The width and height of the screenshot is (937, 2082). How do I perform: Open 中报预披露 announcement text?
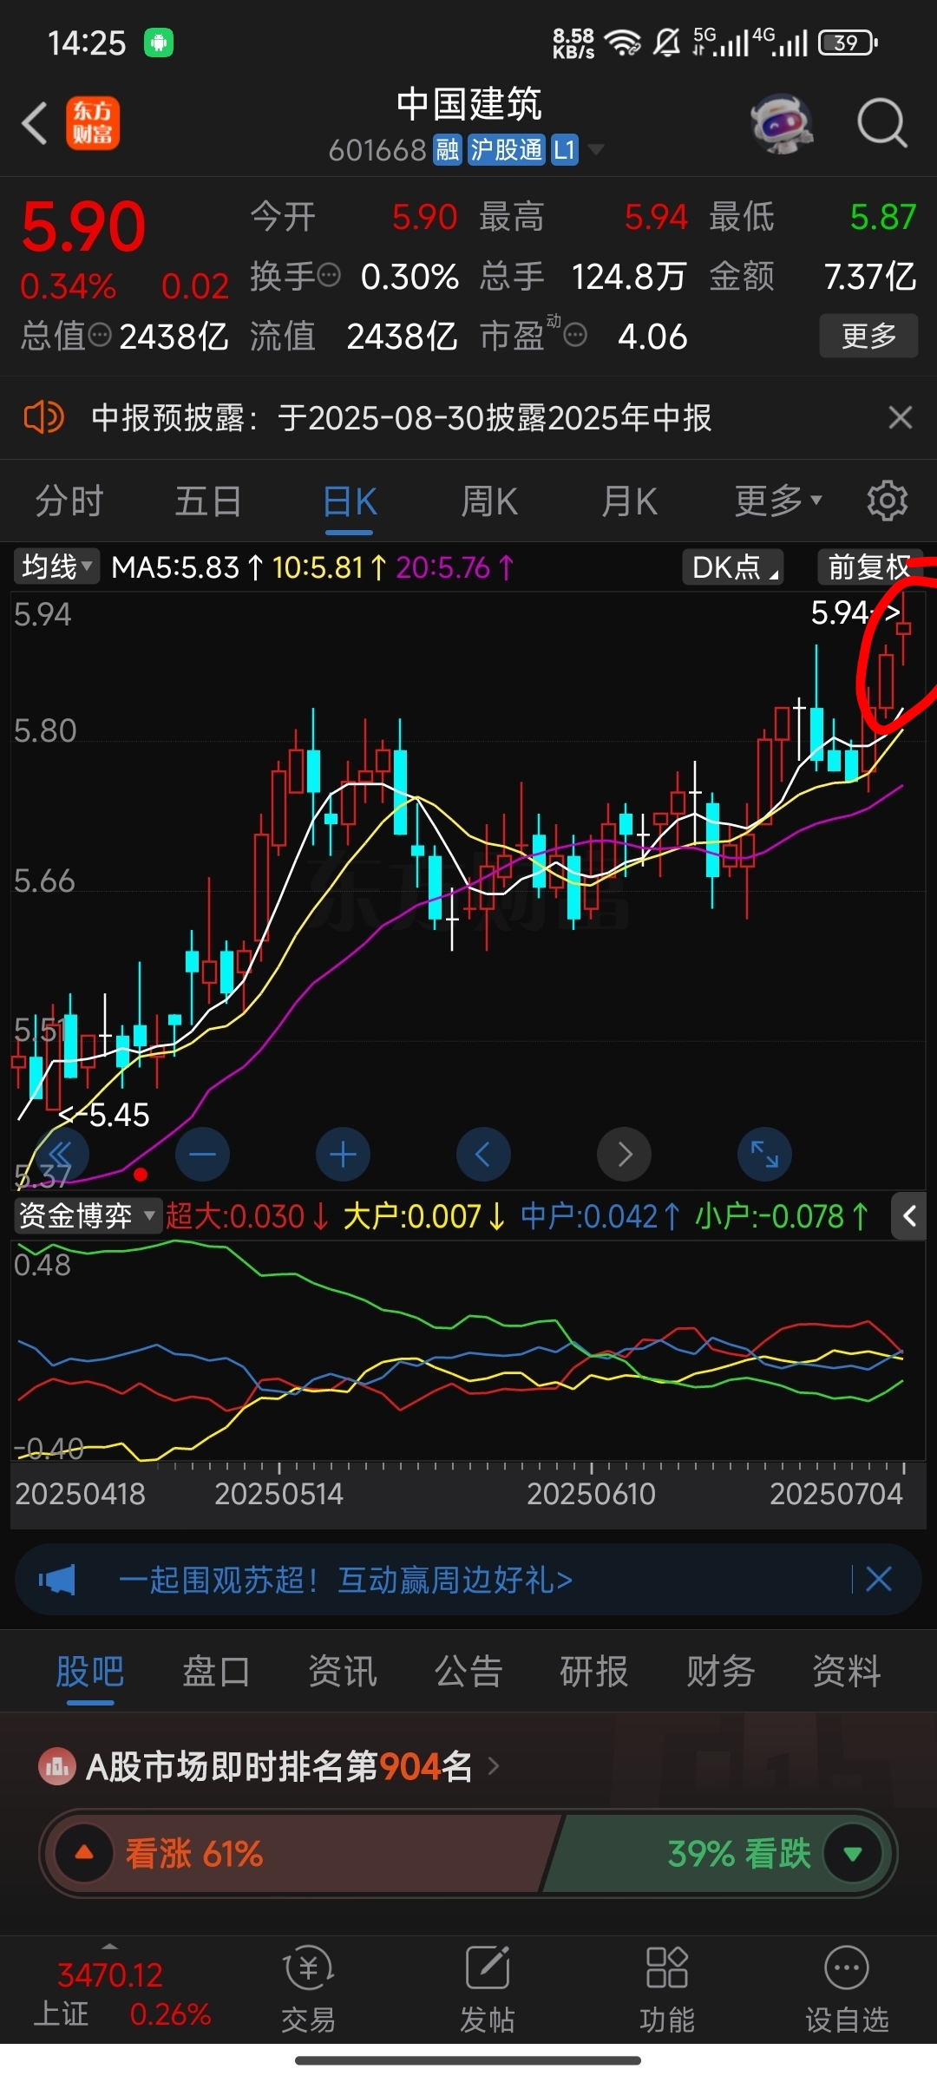(401, 417)
